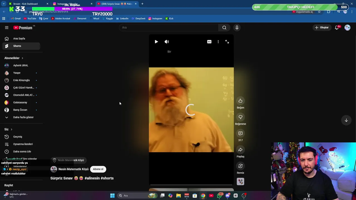The width and height of the screenshot is (356, 200).
Task: Open the taskbar weather widget
Action: [x=16, y=195]
